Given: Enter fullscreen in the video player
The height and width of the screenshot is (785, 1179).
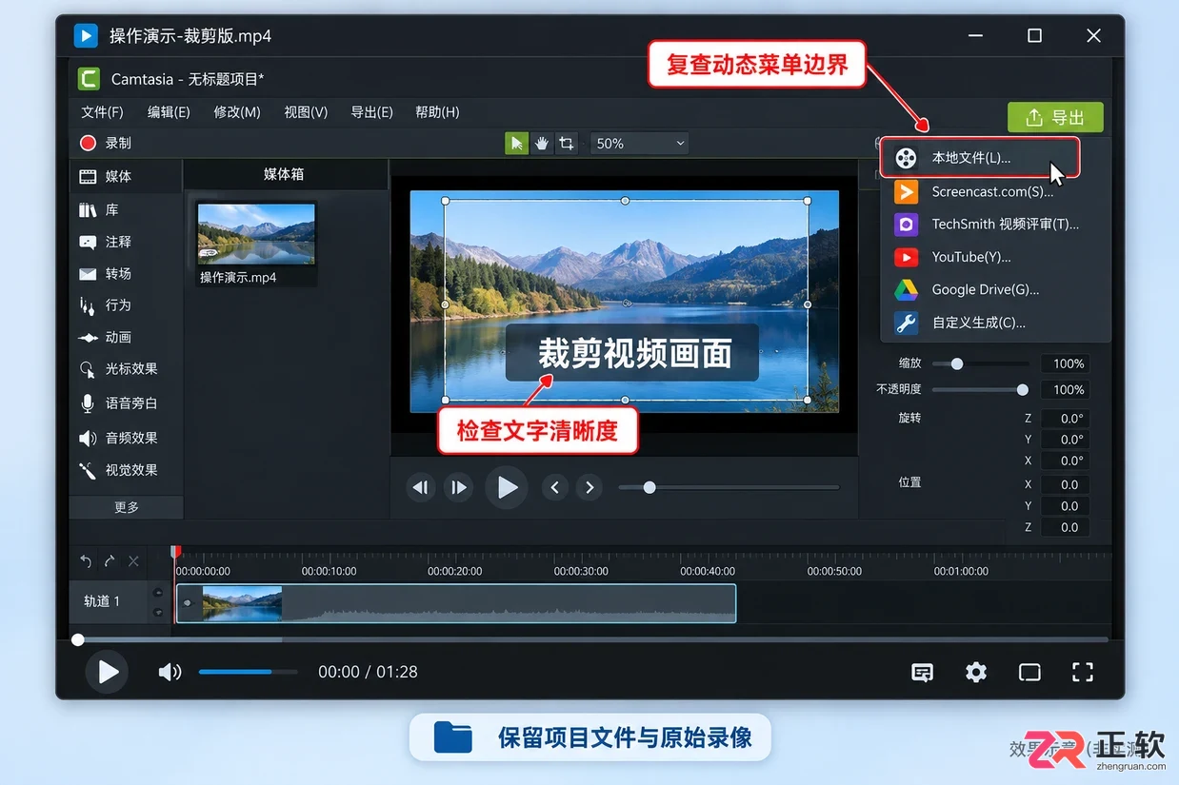Looking at the screenshot, I should coord(1083,673).
